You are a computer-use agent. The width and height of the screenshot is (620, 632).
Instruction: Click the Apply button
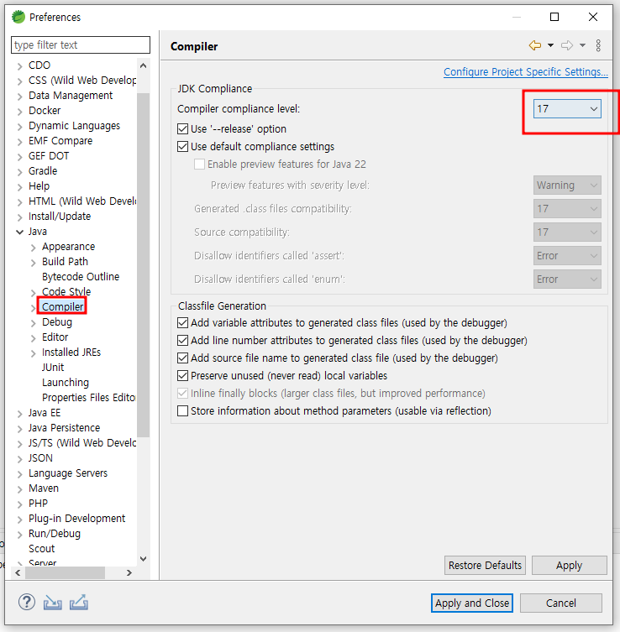point(570,565)
